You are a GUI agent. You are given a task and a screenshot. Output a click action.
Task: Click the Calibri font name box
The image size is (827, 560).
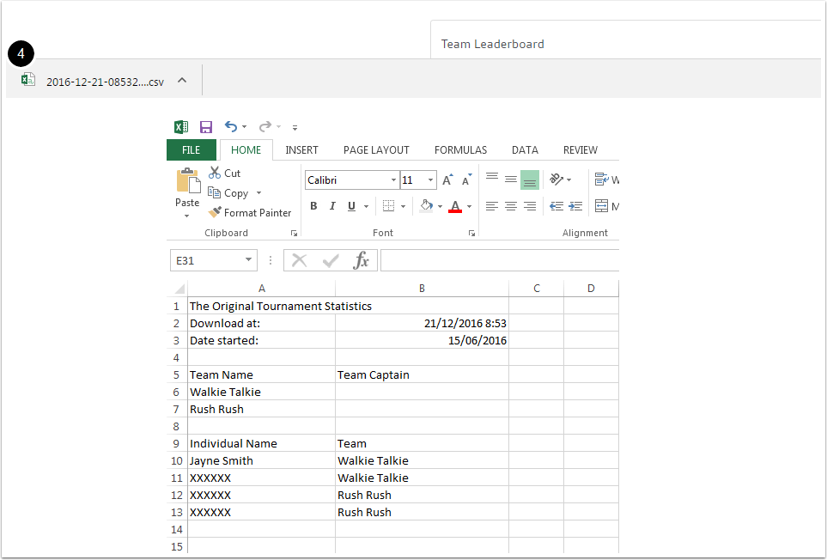[347, 180]
